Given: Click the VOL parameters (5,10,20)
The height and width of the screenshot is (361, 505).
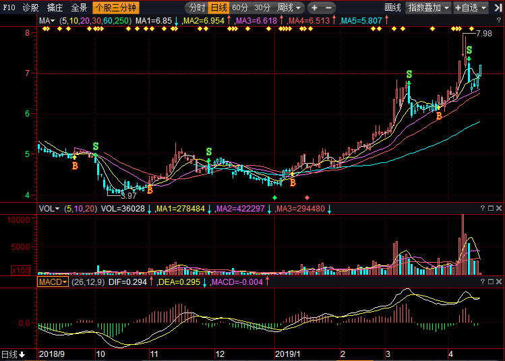Looking at the screenshot, I should (x=80, y=209).
